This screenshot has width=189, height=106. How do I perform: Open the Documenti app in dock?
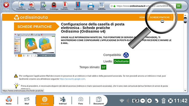tap(99, 100)
